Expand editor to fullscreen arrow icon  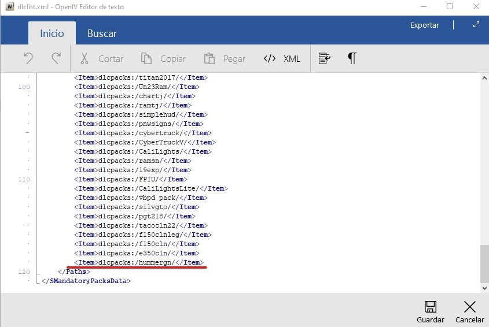click(x=476, y=24)
